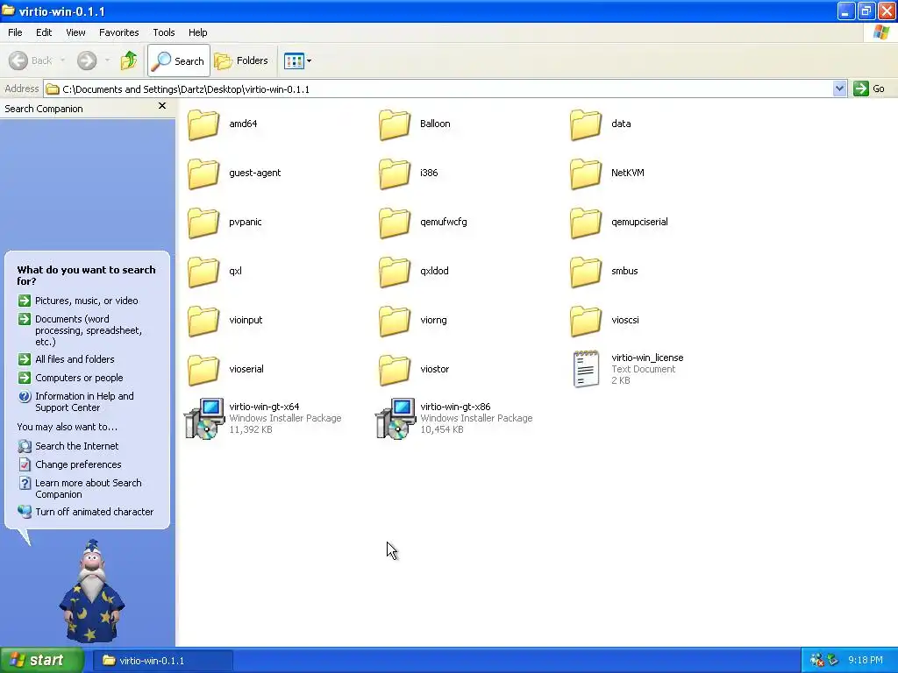This screenshot has width=898, height=673.
Task: Open the Tools menu
Action: click(x=164, y=32)
